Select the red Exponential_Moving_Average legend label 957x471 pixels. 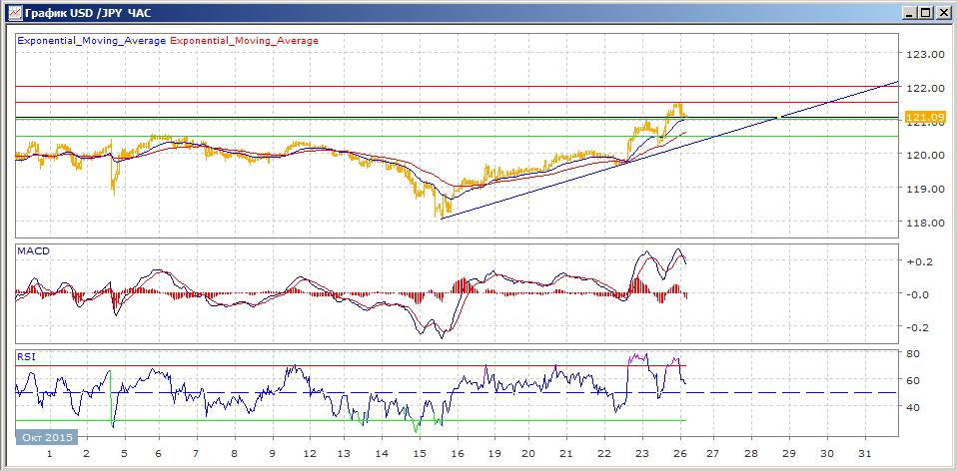point(244,41)
